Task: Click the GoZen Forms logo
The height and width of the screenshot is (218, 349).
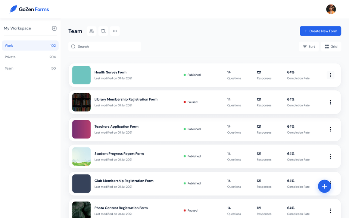Action: tap(29, 9)
